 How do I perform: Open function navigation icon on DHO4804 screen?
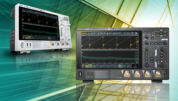[83, 66]
